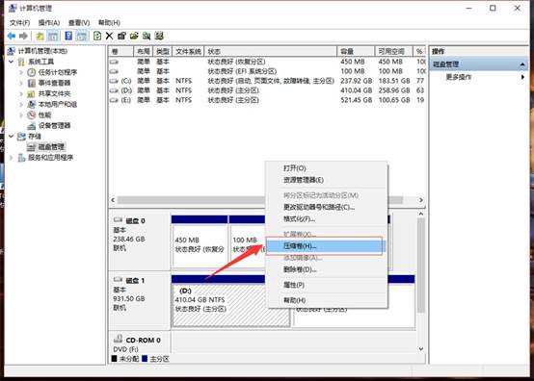Click the grey Forward arrow in toolbar

tap(23, 36)
